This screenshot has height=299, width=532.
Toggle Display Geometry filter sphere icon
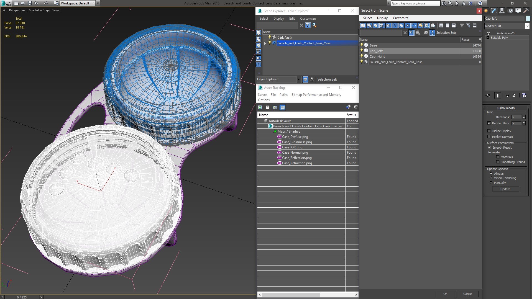coord(363,25)
